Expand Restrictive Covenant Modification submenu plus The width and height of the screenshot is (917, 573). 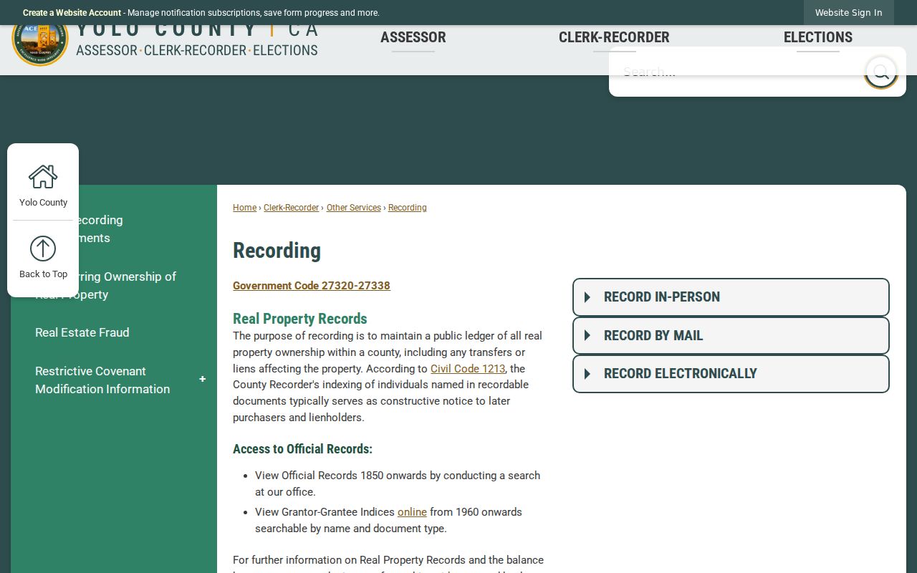click(202, 379)
